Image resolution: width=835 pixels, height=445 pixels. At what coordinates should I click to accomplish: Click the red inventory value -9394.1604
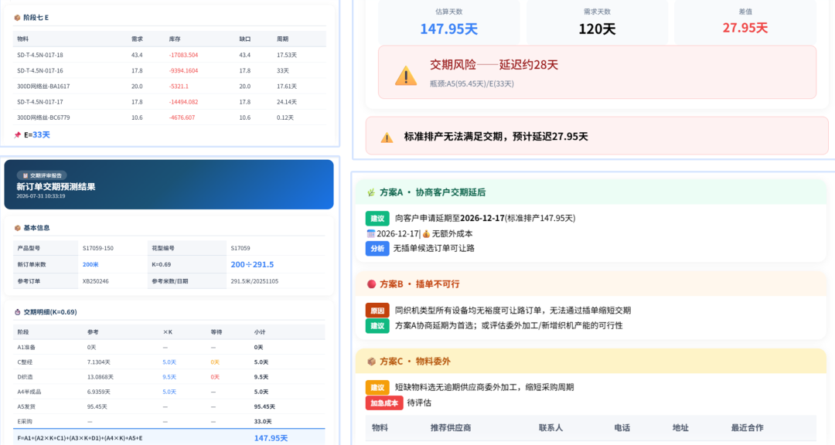click(183, 71)
